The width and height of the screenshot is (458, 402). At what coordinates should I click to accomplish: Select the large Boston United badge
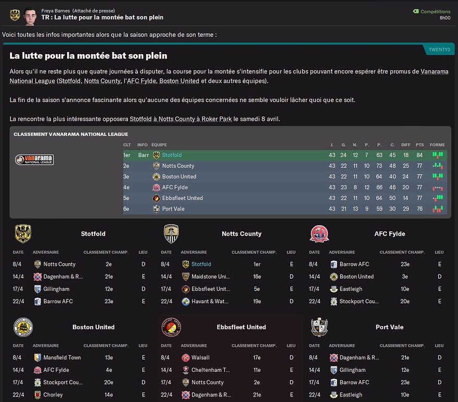pos(23,327)
